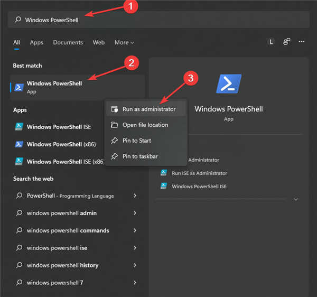Switch to the Apps filter tab
Screen dimensions: 317x297
[x=36, y=42]
